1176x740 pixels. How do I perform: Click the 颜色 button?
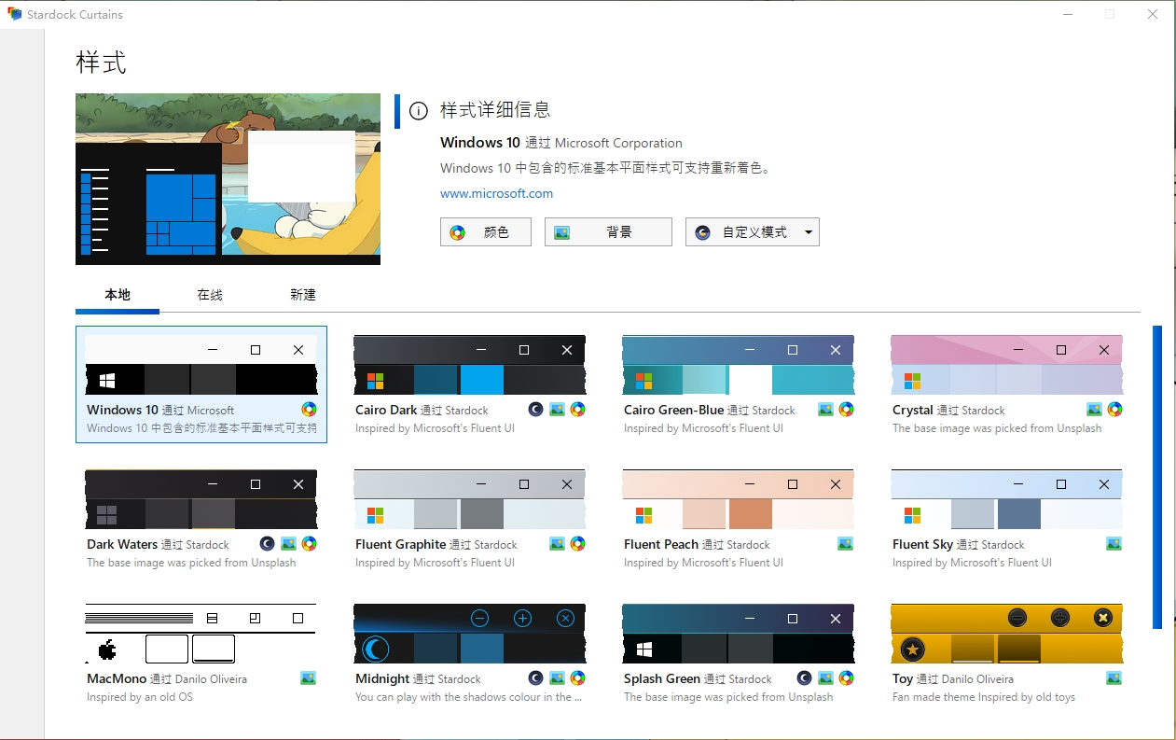coord(485,231)
